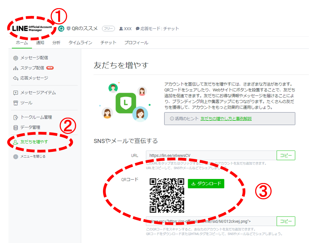Image resolution: width=314 pixels, height=243 pixels.
Task: Go to the 分析 tab
Action: point(56,42)
